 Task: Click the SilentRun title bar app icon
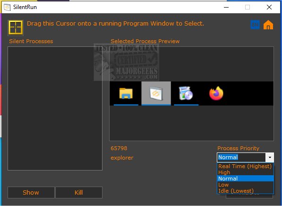[x=7, y=7]
